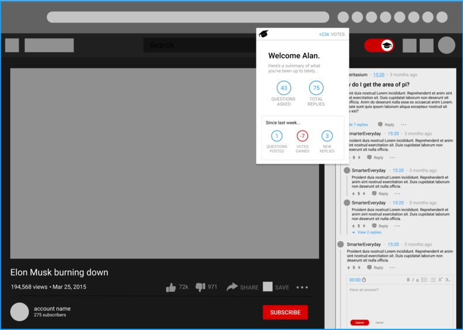Click the 43 Questions Asked circle

coord(284,88)
